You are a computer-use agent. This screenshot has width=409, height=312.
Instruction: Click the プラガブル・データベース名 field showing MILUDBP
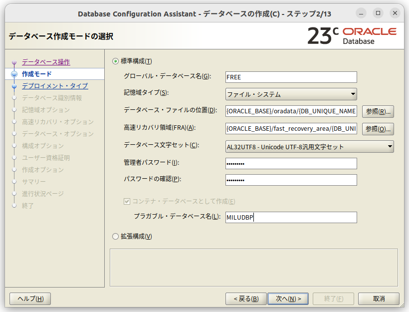(x=291, y=217)
